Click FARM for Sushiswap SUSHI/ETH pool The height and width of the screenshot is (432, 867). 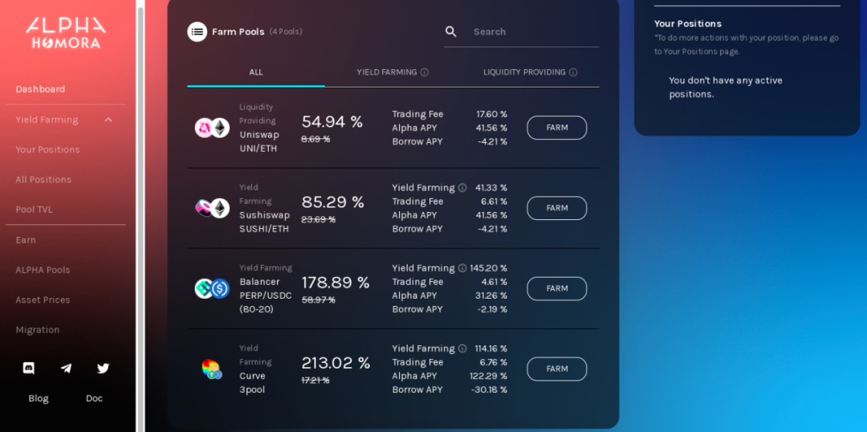point(557,208)
